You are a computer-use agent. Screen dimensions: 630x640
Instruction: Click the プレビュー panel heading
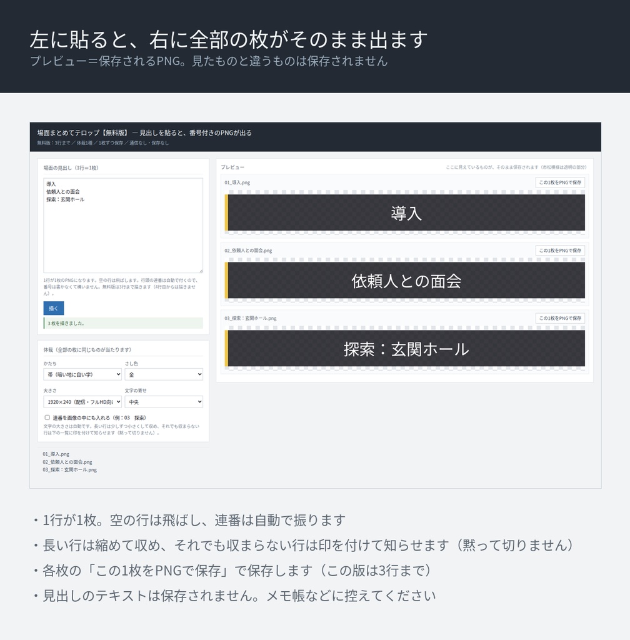232,167
